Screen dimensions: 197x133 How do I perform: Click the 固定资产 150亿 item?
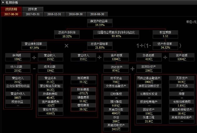[149, 112]
